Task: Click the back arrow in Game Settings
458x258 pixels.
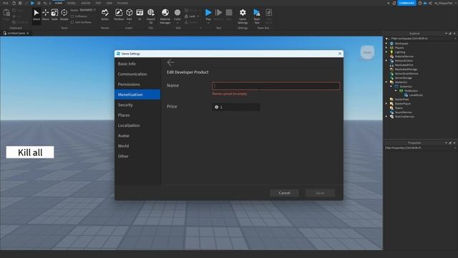Action: click(170, 62)
